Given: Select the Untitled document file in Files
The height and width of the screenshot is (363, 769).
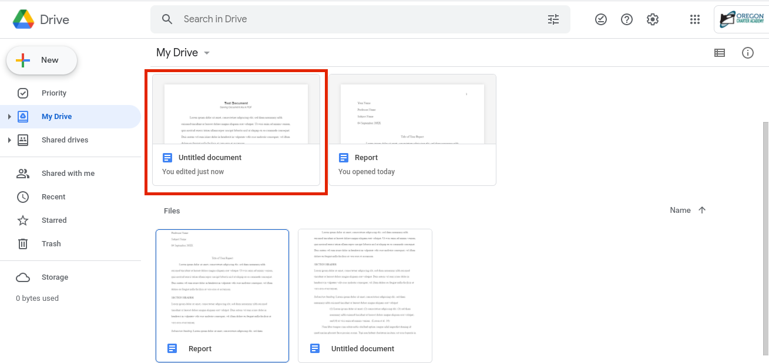Looking at the screenshot, I should tap(365, 296).
